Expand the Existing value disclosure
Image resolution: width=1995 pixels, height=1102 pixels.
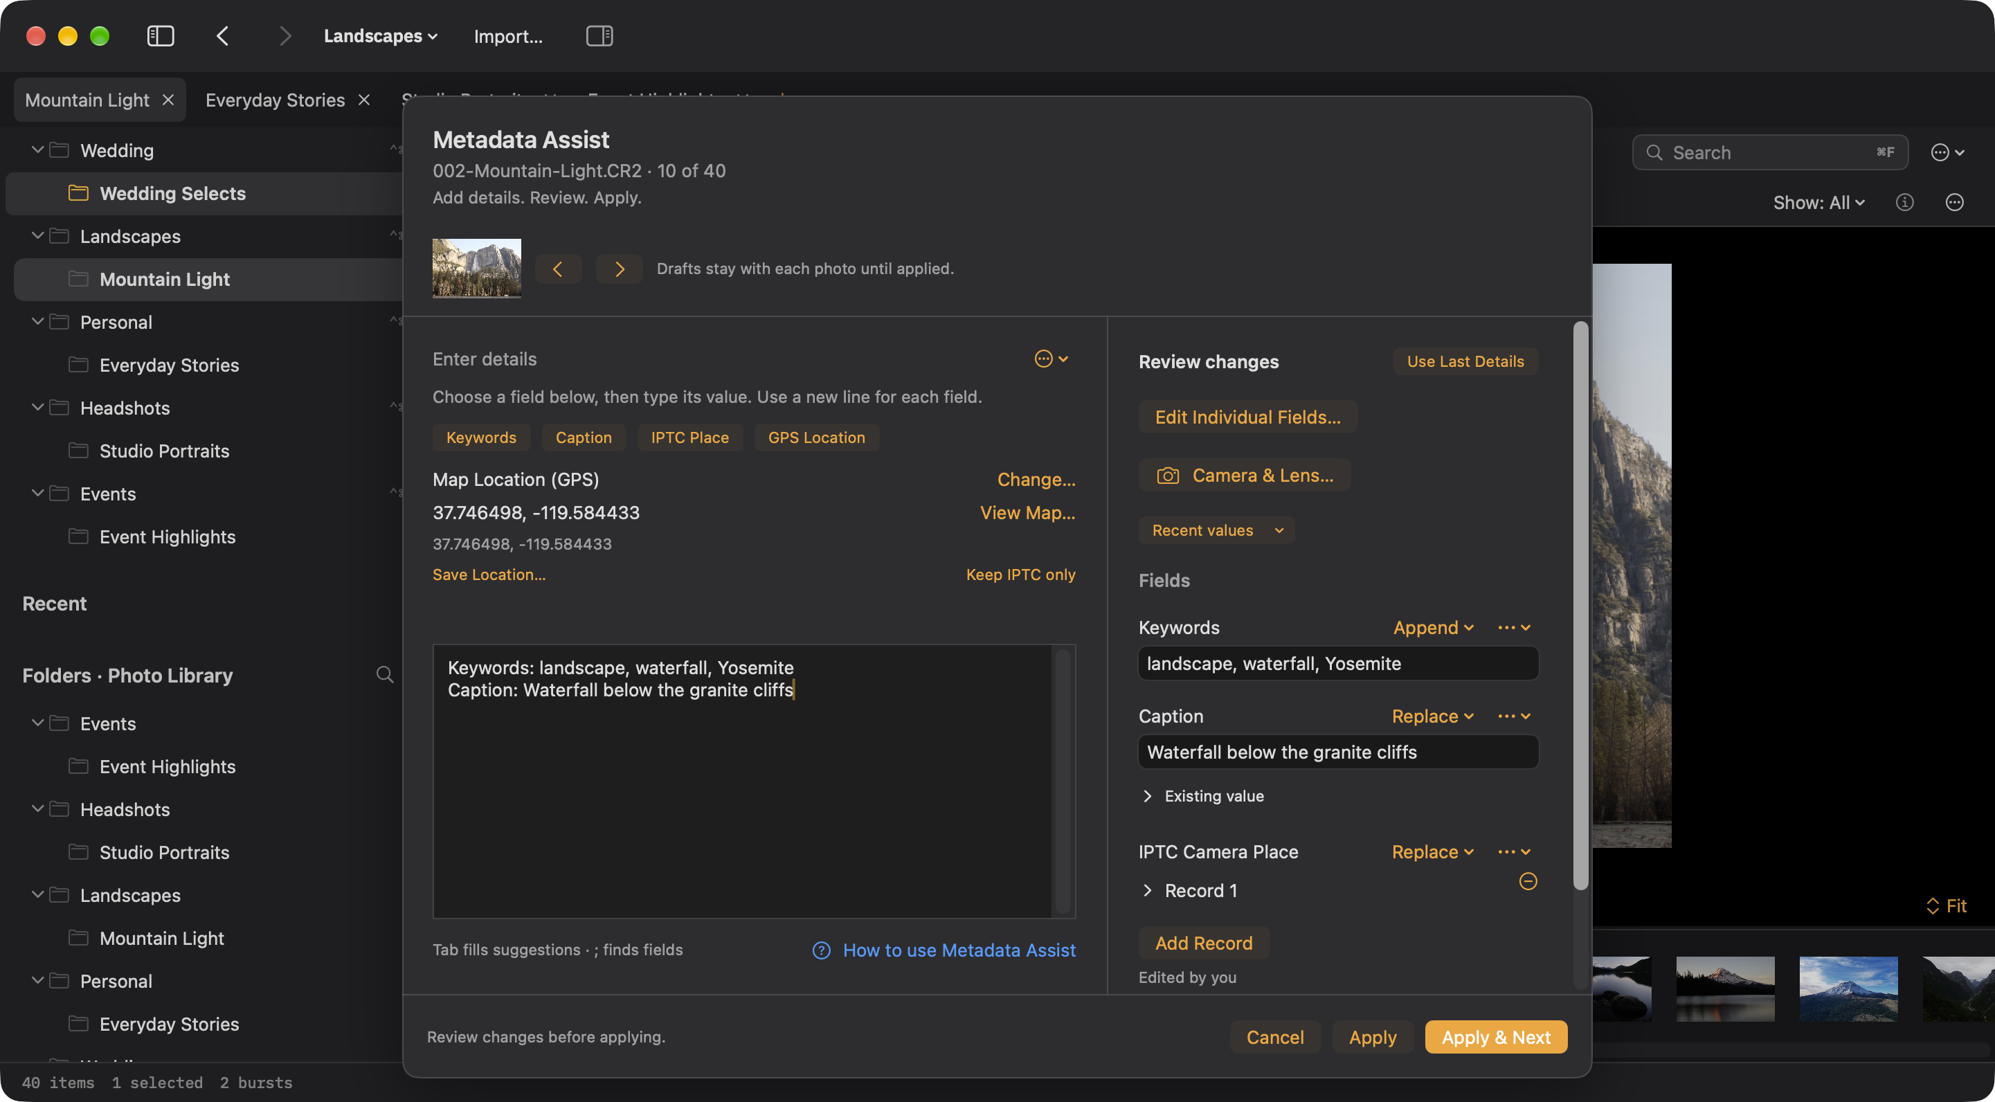click(x=1147, y=796)
